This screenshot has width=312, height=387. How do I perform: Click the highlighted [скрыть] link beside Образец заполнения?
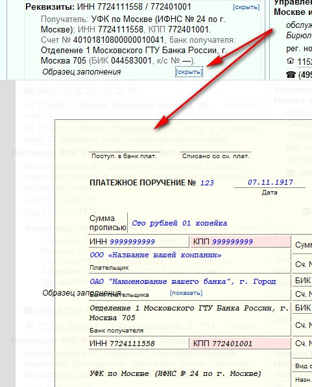tap(189, 72)
